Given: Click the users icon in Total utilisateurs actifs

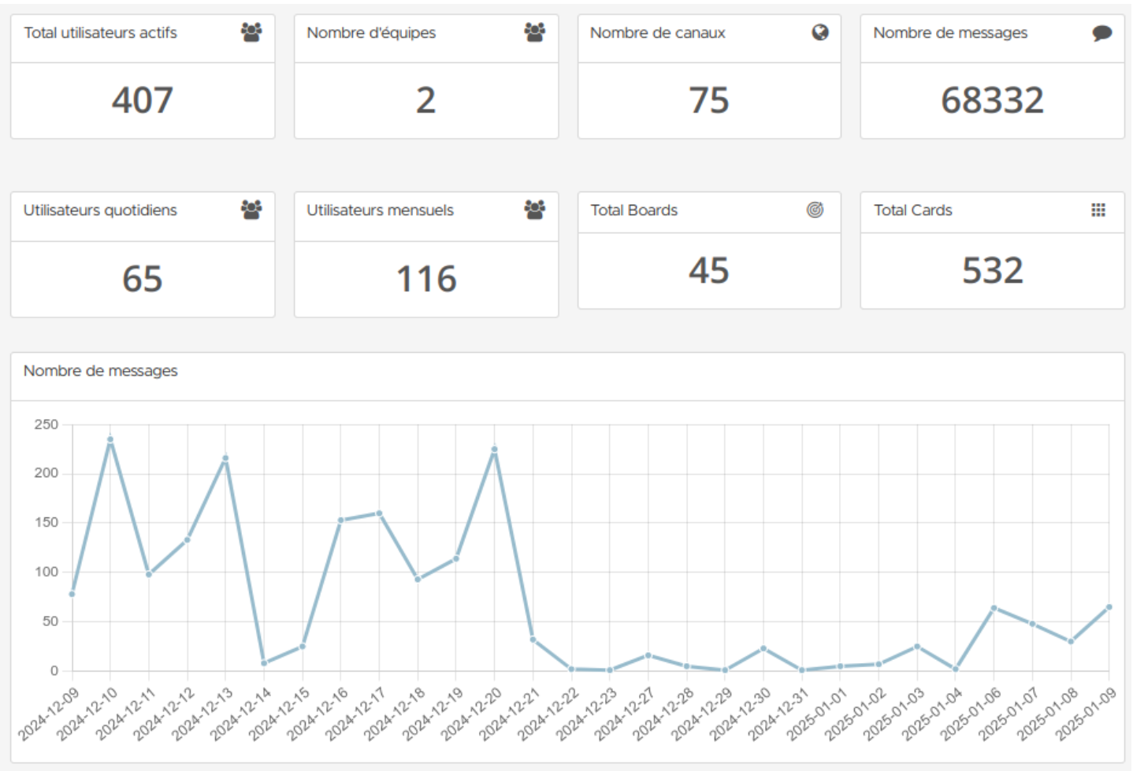Looking at the screenshot, I should click(x=251, y=32).
